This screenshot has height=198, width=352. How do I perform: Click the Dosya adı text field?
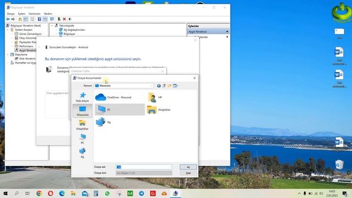pos(144,167)
